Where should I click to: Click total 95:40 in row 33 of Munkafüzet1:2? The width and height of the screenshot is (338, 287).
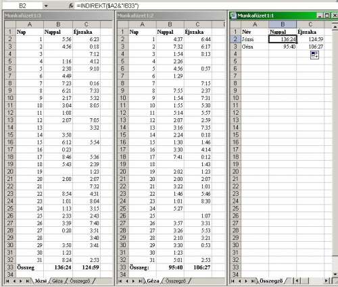[x=170, y=267]
